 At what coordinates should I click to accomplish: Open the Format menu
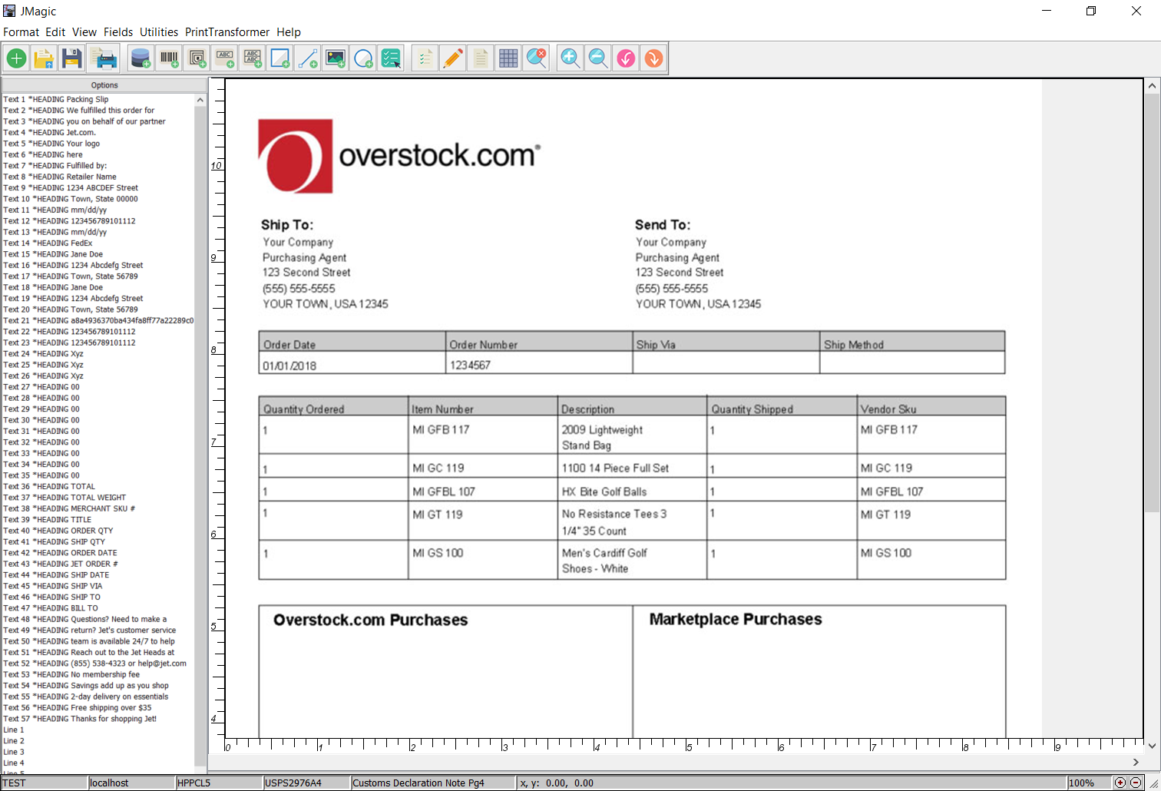tap(21, 32)
